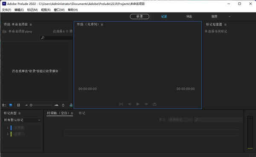Expand the workspace overflow chevron at top
The height and width of the screenshot is (157, 256).
230,16
